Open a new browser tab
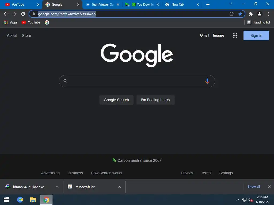 coord(208,5)
